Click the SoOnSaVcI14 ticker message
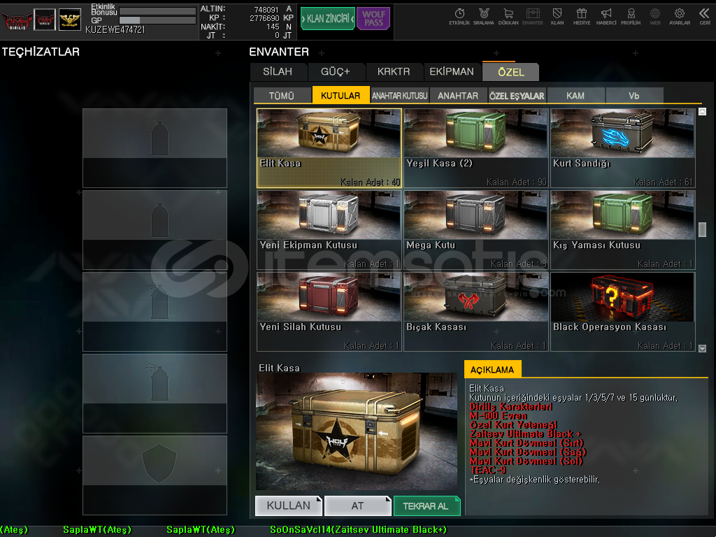Viewport: 716px width, 537px height. pos(359,530)
